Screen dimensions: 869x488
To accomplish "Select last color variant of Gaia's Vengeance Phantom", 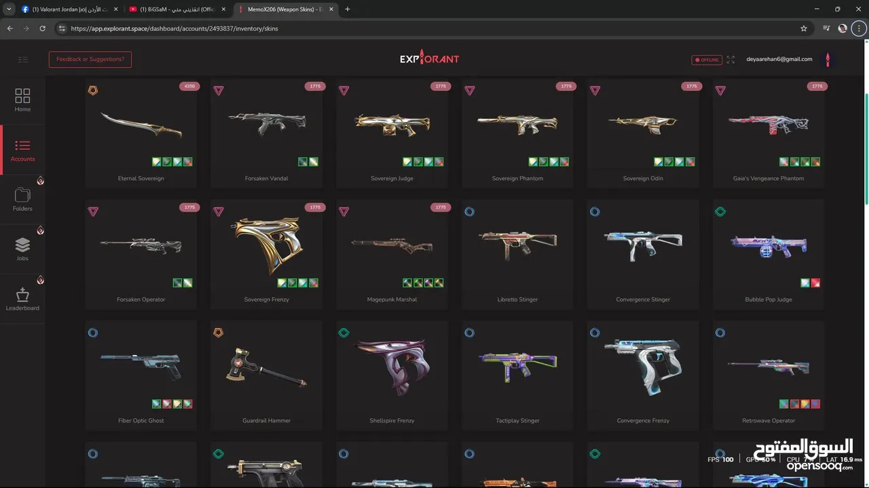I will pos(815,162).
